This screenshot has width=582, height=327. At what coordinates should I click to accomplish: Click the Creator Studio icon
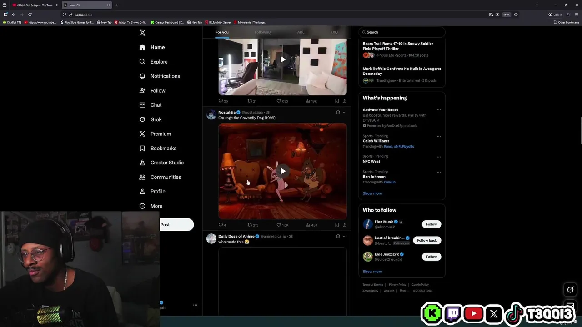[142, 163]
